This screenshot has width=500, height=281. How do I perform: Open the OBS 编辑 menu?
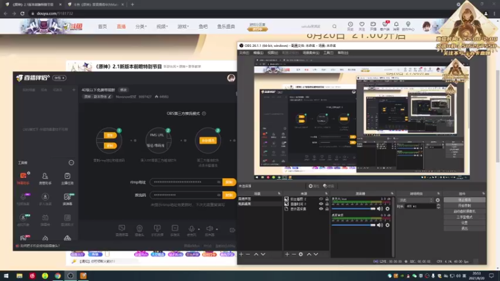pos(258,52)
